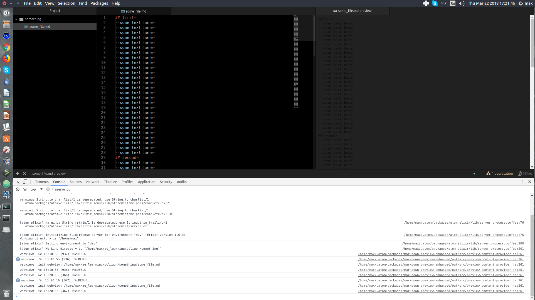The width and height of the screenshot is (535, 300).
Task: Click the '1 deprecation' warning in the status bar
Action: tap(500, 173)
